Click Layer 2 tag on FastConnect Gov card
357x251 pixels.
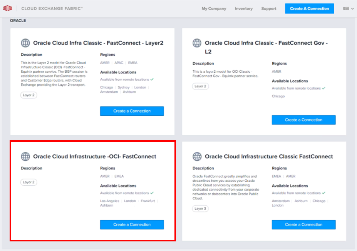coord(200,86)
